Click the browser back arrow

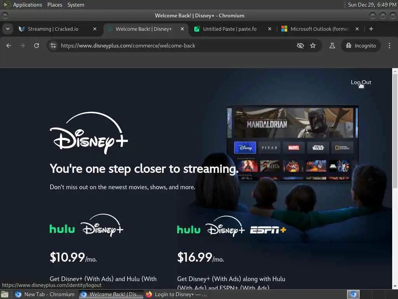[9, 46]
